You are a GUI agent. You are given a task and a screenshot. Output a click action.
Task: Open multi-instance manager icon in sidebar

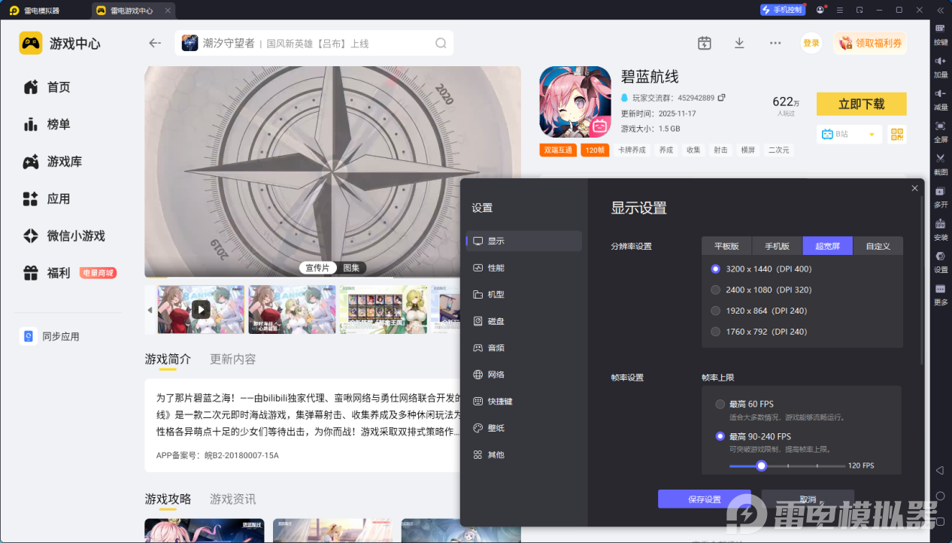940,192
